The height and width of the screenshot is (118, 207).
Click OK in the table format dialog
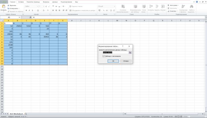tap(113, 61)
